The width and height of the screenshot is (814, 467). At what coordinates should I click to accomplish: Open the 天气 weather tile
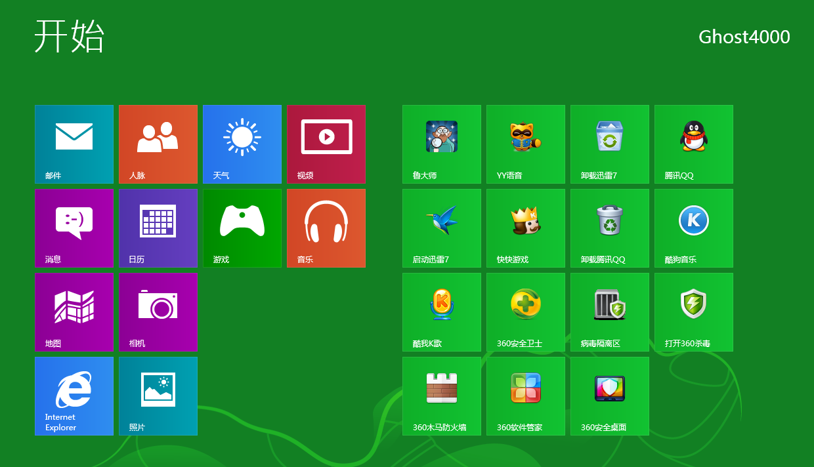[242, 144]
